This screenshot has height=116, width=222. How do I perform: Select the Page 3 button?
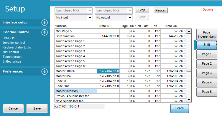[207, 73]
